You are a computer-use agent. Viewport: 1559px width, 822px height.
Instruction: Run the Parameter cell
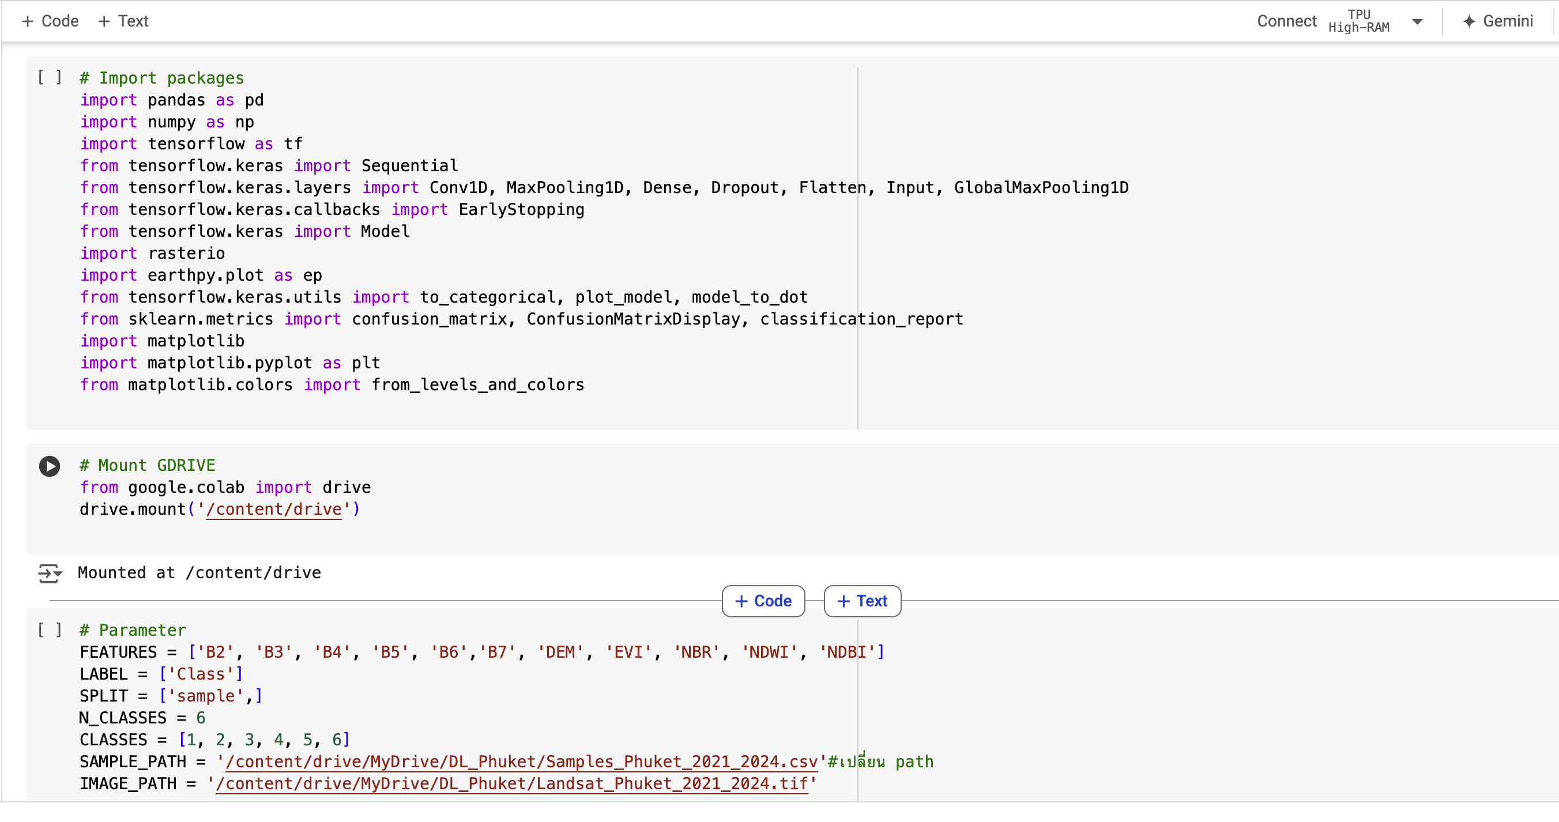(50, 629)
